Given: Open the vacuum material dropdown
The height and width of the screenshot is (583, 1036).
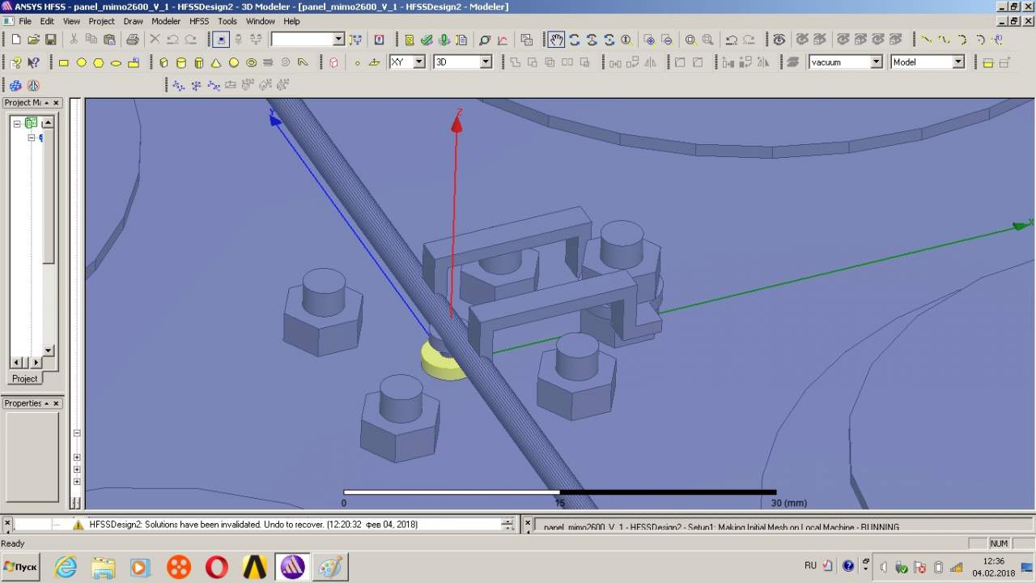Looking at the screenshot, I should pyautogui.click(x=876, y=62).
